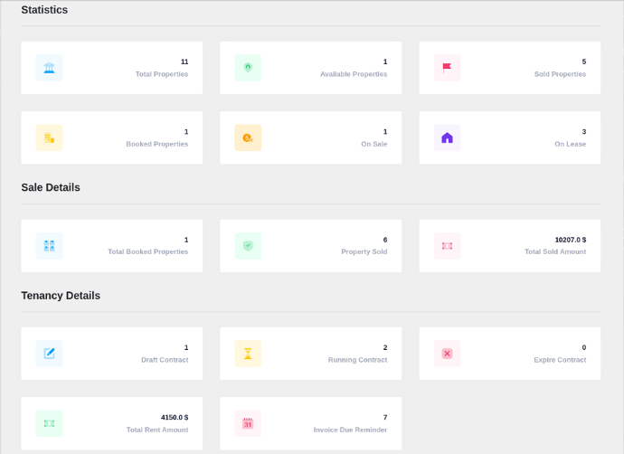Click the Total Booked Properties blue icon

(x=49, y=245)
